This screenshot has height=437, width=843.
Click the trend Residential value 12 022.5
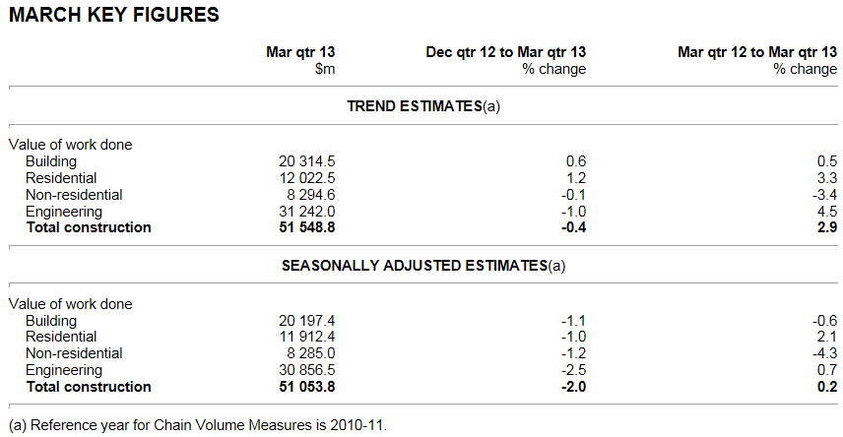point(307,178)
